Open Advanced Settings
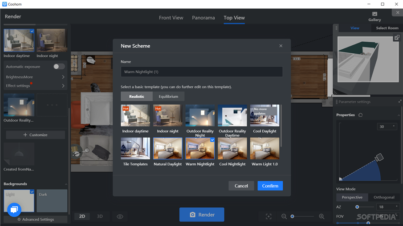Screen dimensions: 403x226 pos(36,219)
